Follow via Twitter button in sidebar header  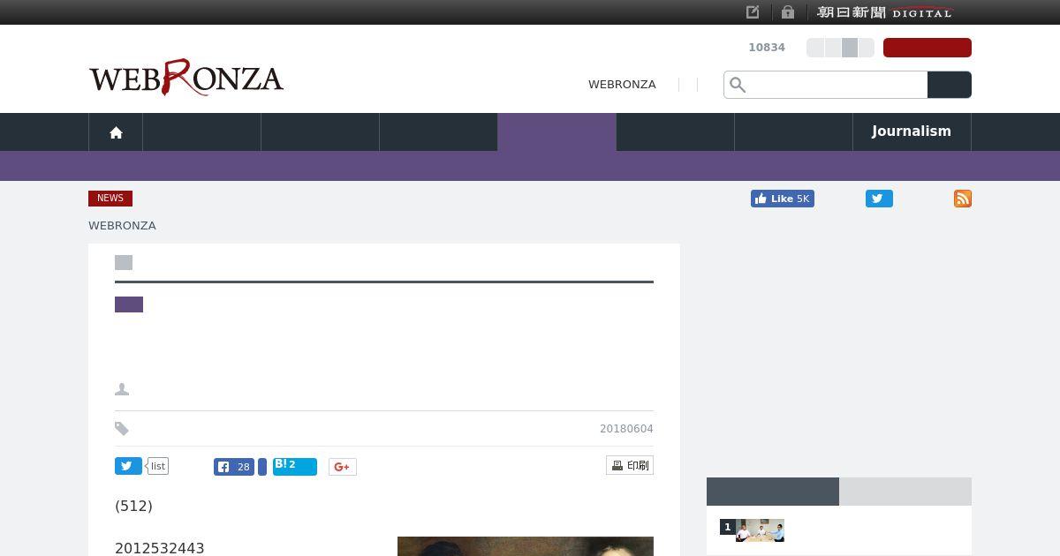879,199
